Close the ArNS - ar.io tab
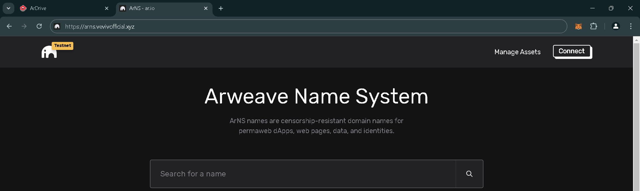640x191 pixels. pos(206,8)
